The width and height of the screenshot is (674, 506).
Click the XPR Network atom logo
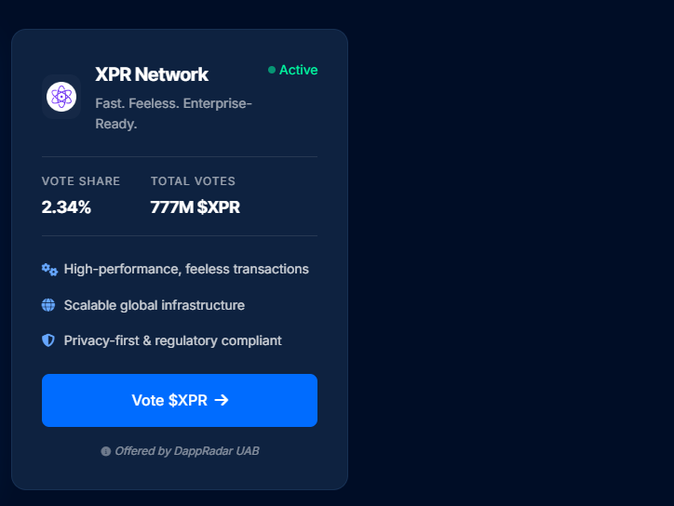point(61,97)
